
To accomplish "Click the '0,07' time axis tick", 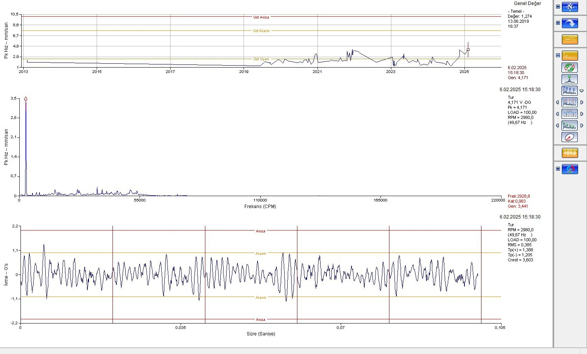I will [x=341, y=328].
